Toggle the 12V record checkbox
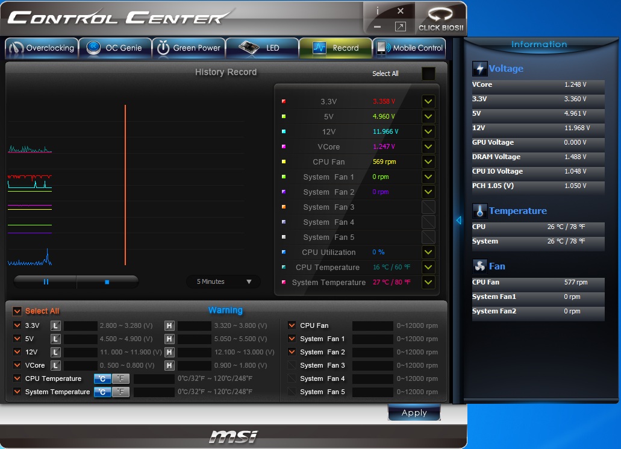Screen dimensions: 621x449 click(428, 131)
